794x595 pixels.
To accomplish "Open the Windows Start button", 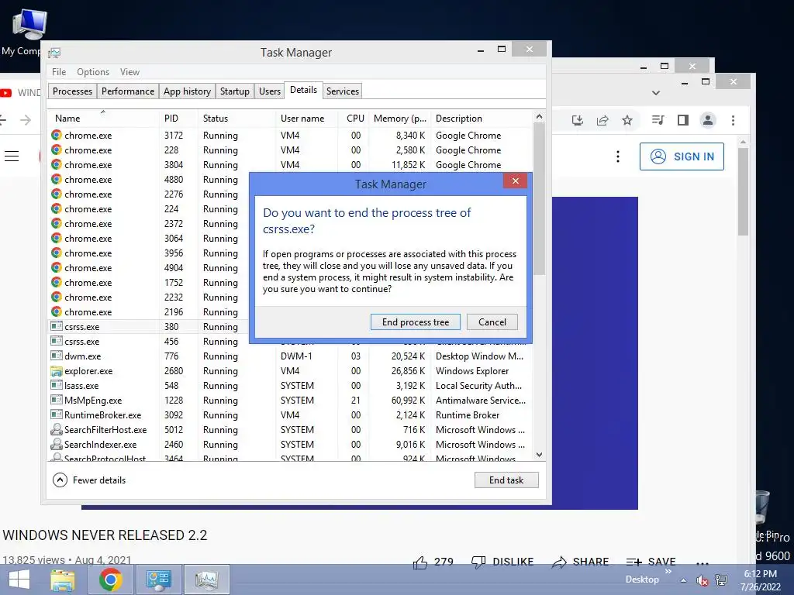I will tap(19, 580).
